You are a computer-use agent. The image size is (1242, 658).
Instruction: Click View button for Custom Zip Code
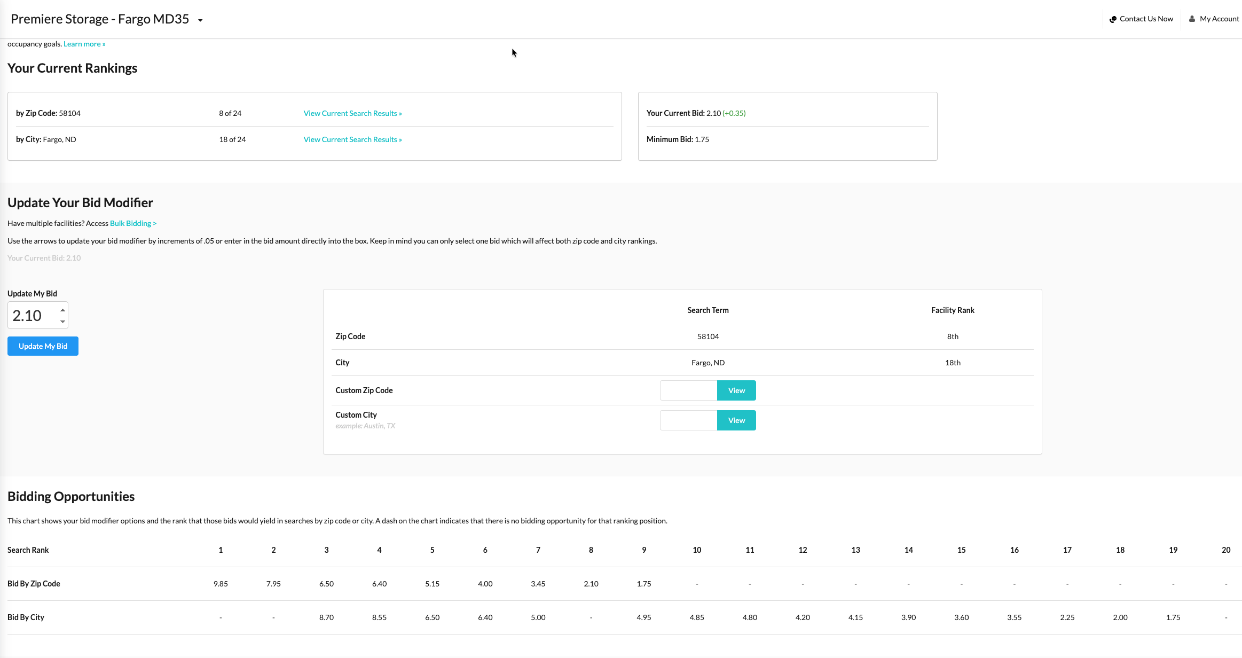point(736,390)
